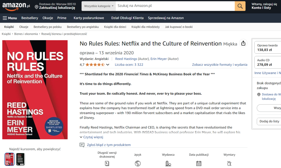Open author link Reed Hastings

126,59
